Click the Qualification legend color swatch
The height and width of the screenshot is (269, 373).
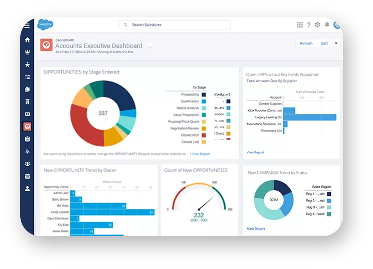(x=204, y=102)
